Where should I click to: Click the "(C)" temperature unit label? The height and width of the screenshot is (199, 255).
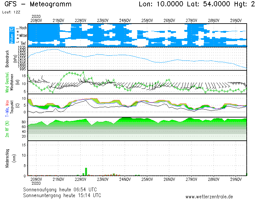point(18,106)
